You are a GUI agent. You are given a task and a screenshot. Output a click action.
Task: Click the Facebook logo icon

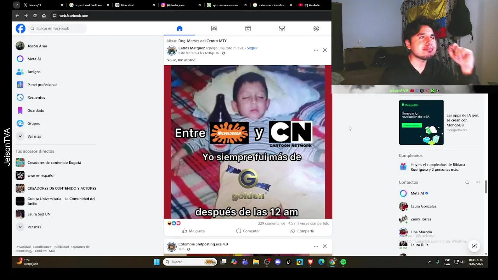[x=21, y=28]
